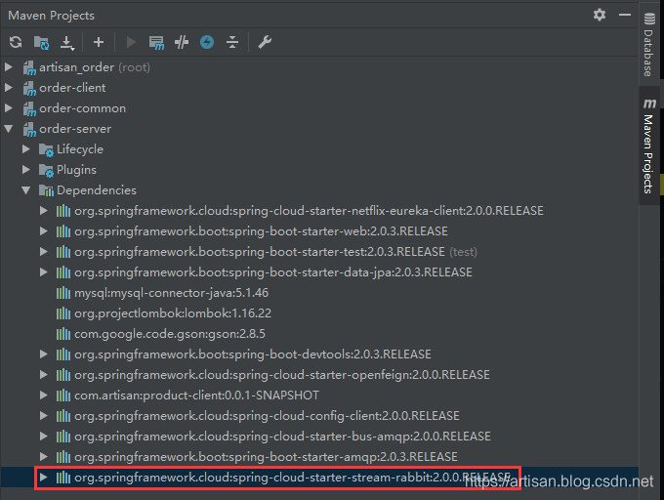Screen dimensions: 664x500
Task: Click Generate Sources and Update Folders icon
Action: coord(41,42)
